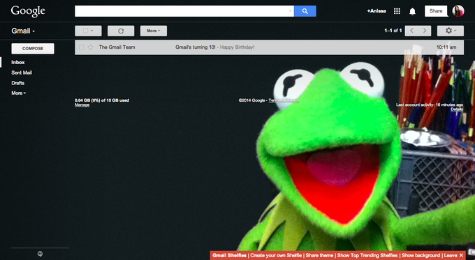Open the settings gear dropdown
Screen dimensions: 475x260
tap(450, 31)
